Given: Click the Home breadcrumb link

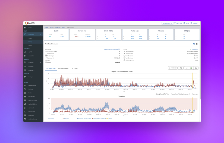Looking at the screenshot, I should coord(51,27).
